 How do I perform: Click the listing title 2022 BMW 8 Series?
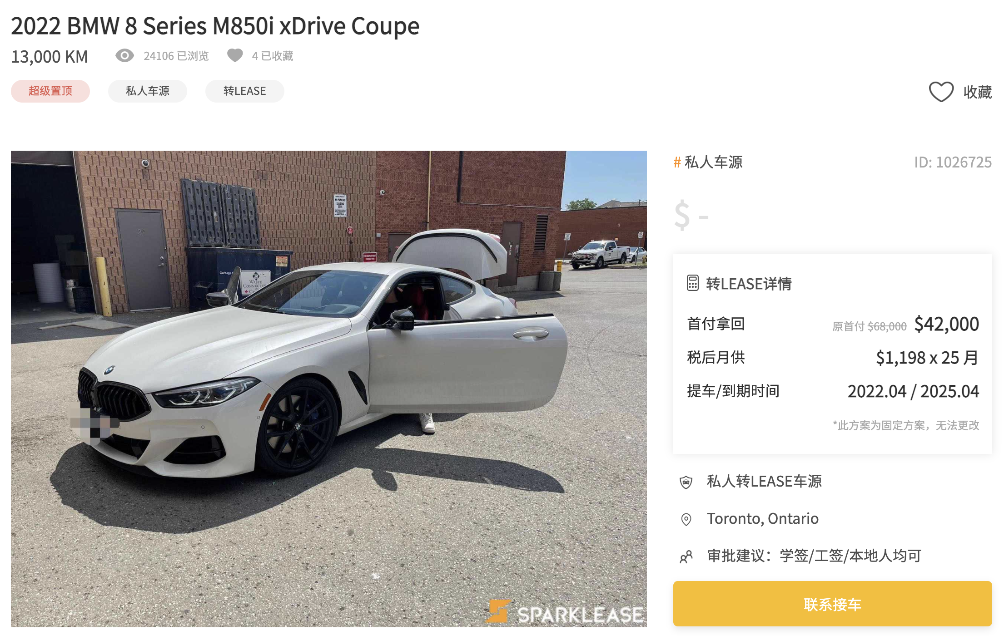pos(215,26)
